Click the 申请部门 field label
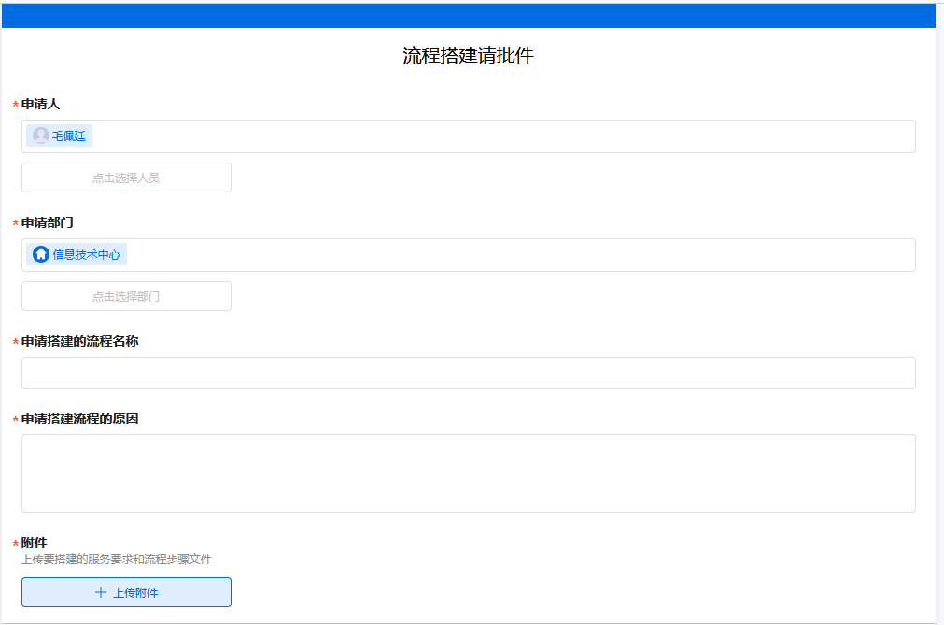The height and width of the screenshot is (625, 944). click(x=48, y=222)
